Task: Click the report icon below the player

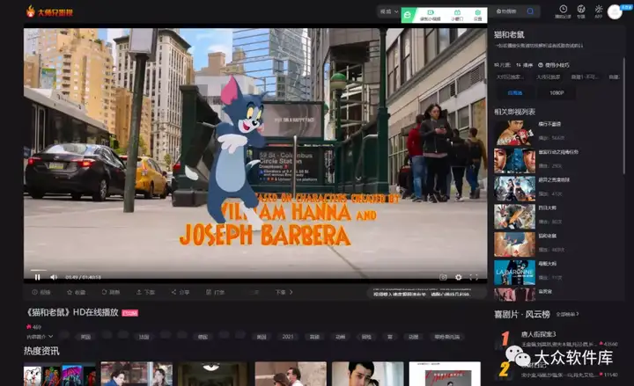Action: [x=34, y=292]
